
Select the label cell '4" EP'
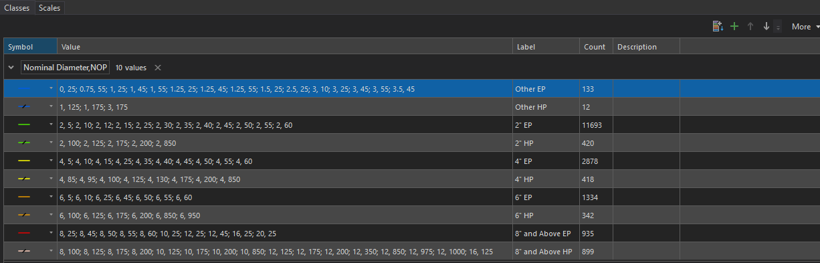(x=546, y=161)
